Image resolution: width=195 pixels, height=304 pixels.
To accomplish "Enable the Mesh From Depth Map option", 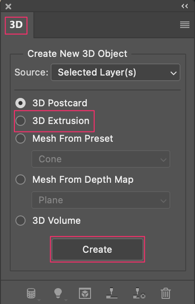I will click(20, 180).
